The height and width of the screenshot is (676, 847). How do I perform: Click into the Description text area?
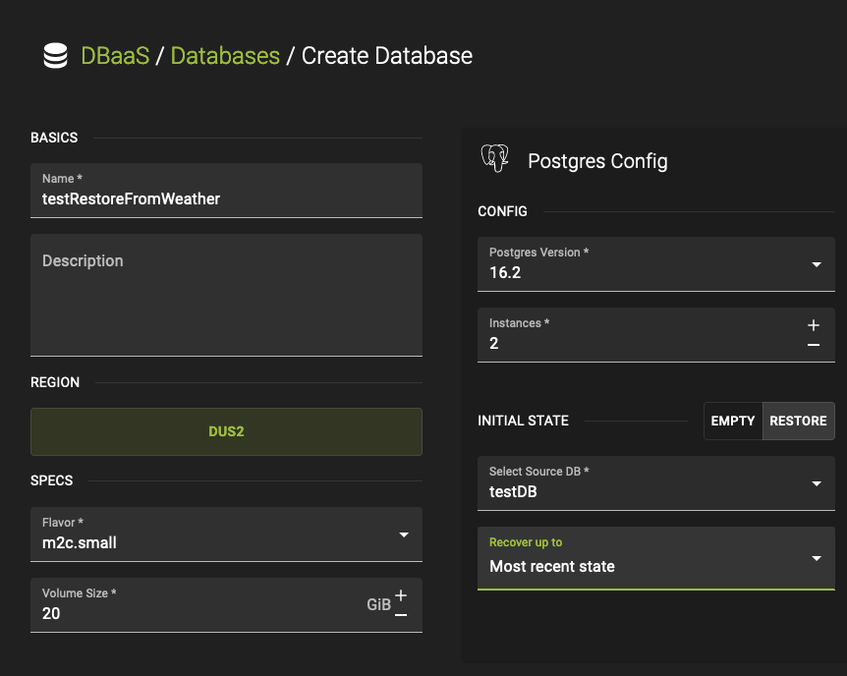point(226,294)
